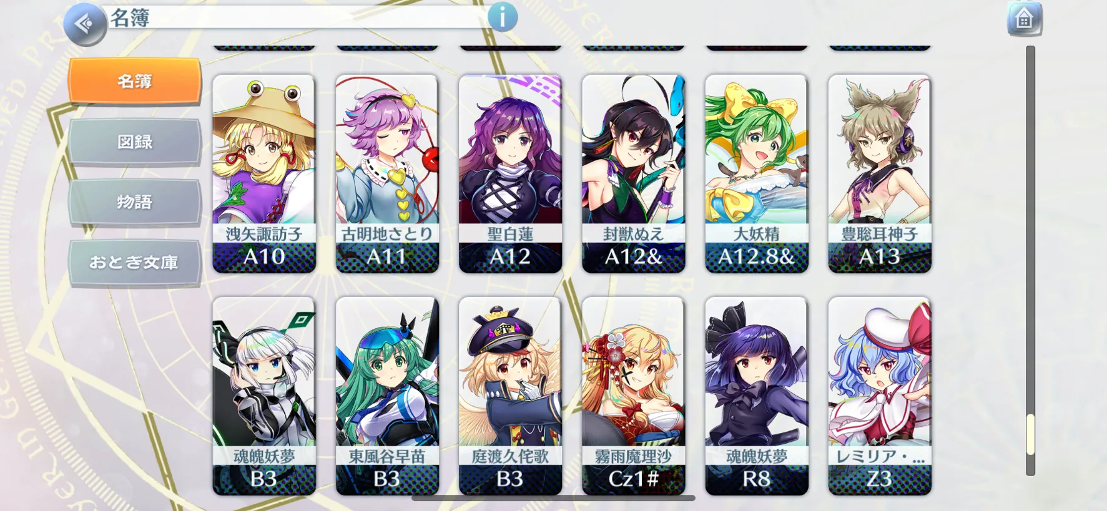Go to the home screen icon
The width and height of the screenshot is (1107, 511).
1024,19
